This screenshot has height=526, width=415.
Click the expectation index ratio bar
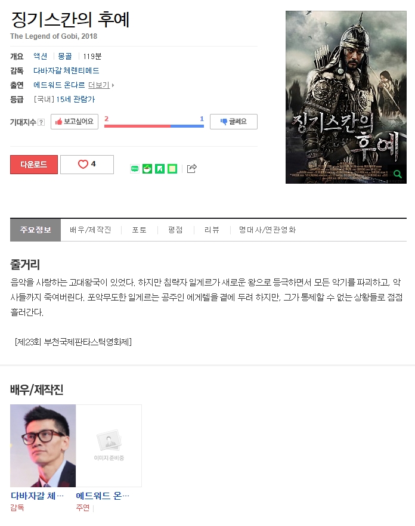click(154, 126)
